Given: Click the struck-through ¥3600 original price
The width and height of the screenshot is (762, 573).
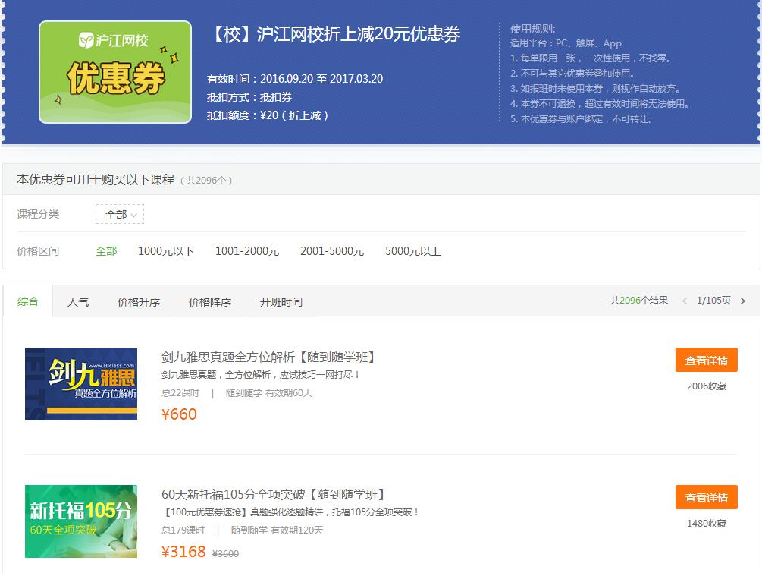Looking at the screenshot, I should click(225, 553).
